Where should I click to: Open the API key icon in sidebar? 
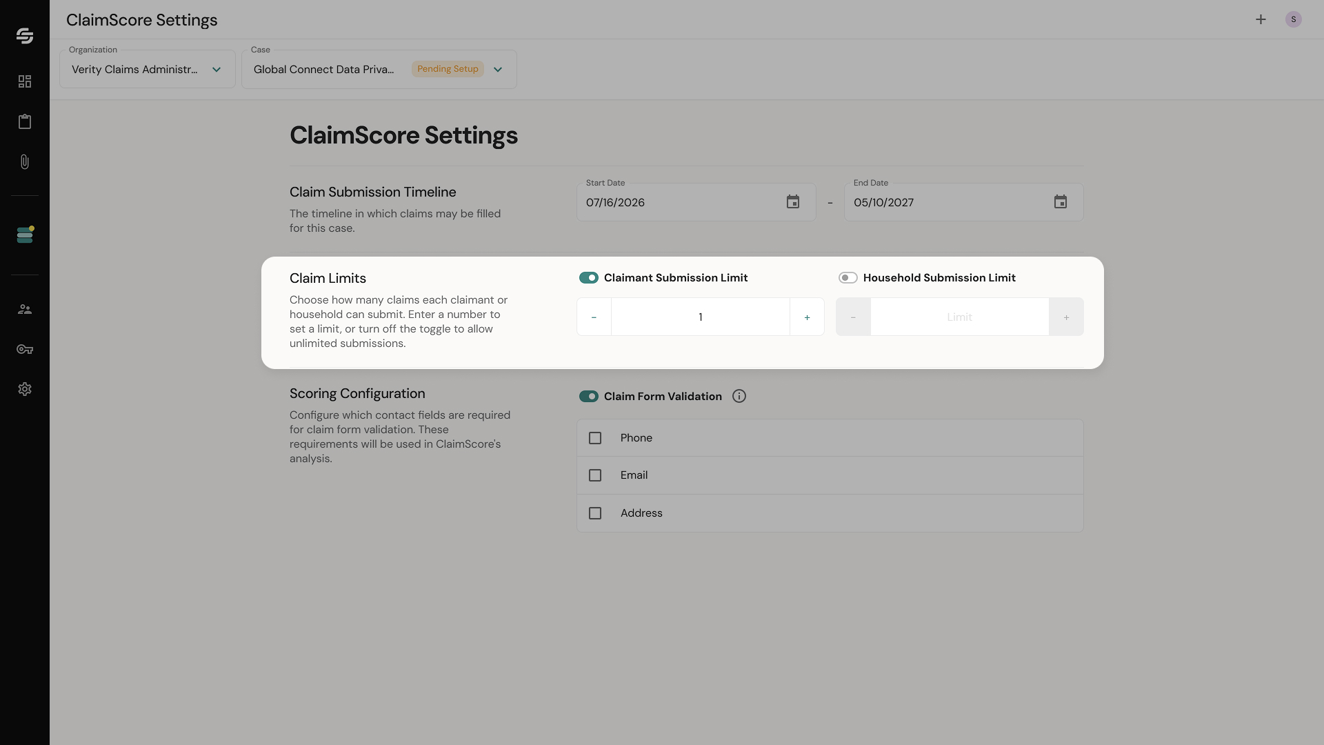coord(25,349)
